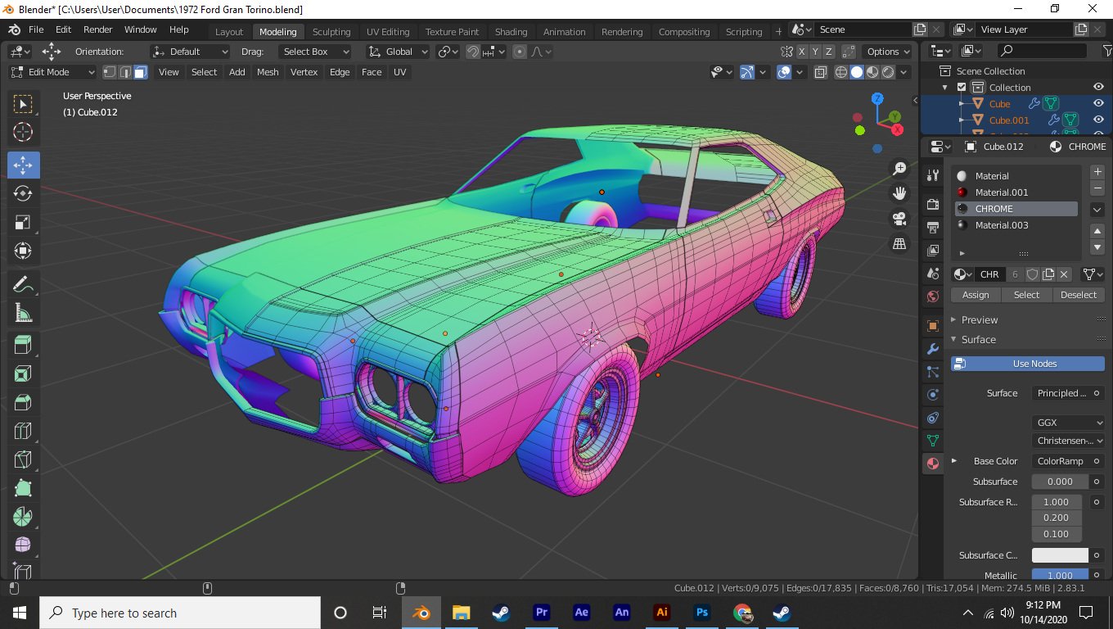Select the Smooth vertices tool
Image resolution: width=1113 pixels, height=629 pixels.
23,545
